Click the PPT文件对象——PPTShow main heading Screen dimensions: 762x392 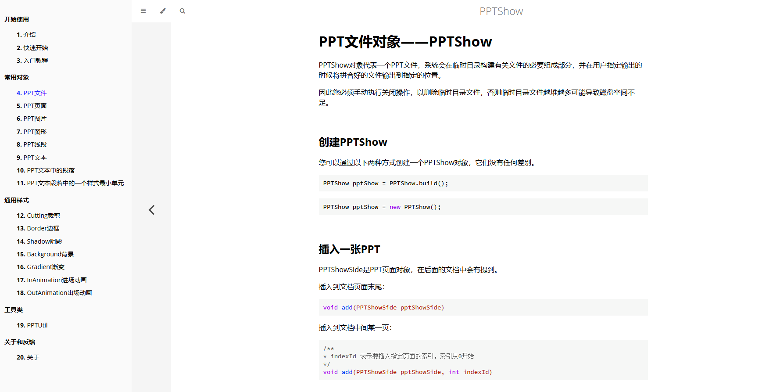(x=405, y=42)
